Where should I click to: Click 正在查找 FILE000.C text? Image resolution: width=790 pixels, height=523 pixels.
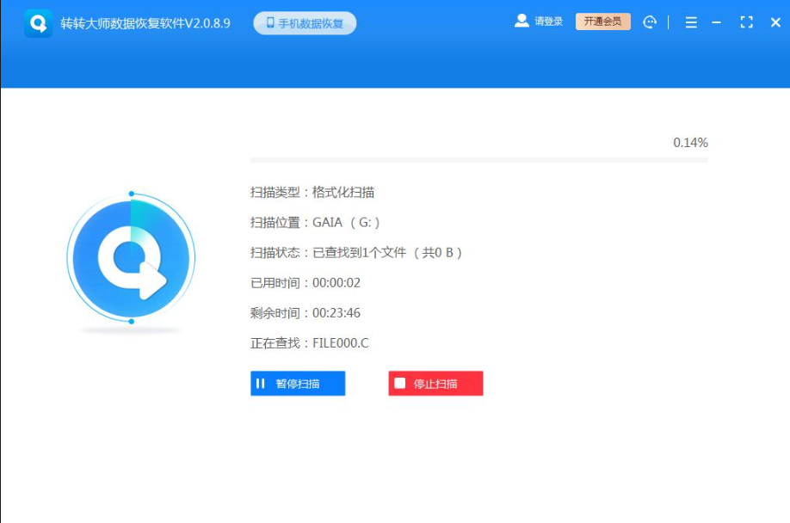click(x=309, y=343)
